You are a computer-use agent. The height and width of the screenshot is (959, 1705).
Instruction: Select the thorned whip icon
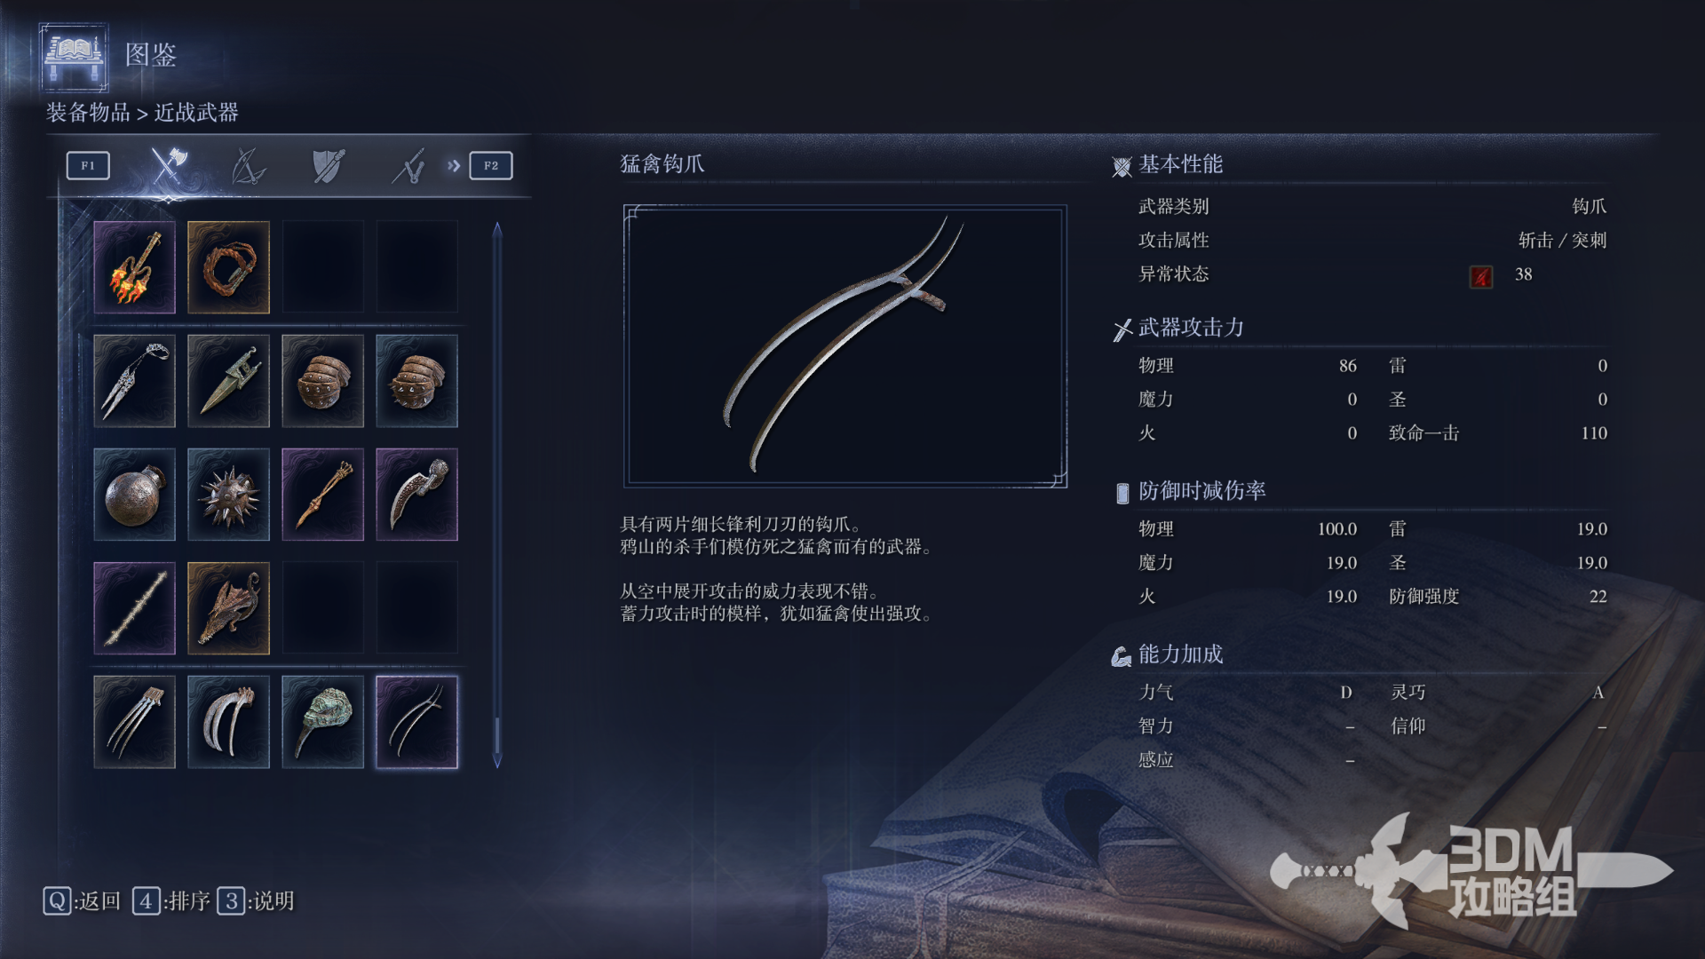click(135, 608)
